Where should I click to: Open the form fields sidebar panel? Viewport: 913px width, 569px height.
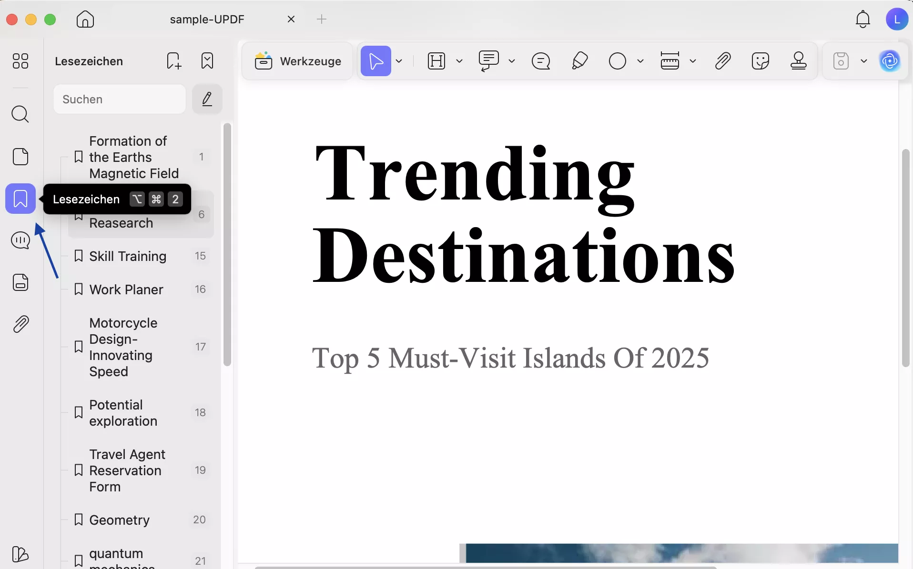(20, 282)
